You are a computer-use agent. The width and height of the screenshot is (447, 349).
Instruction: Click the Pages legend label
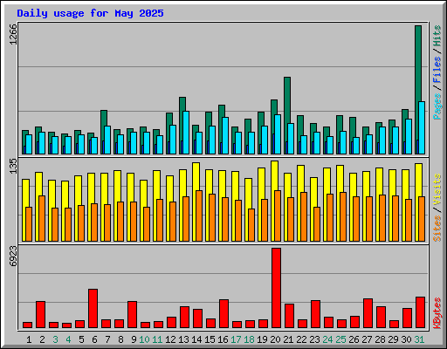pyautogui.click(x=437, y=106)
